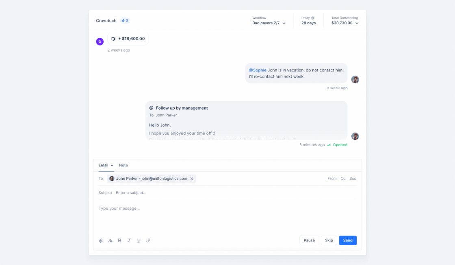Click the purple G avatar
Screen dimensions: 455x265
pos(100,41)
